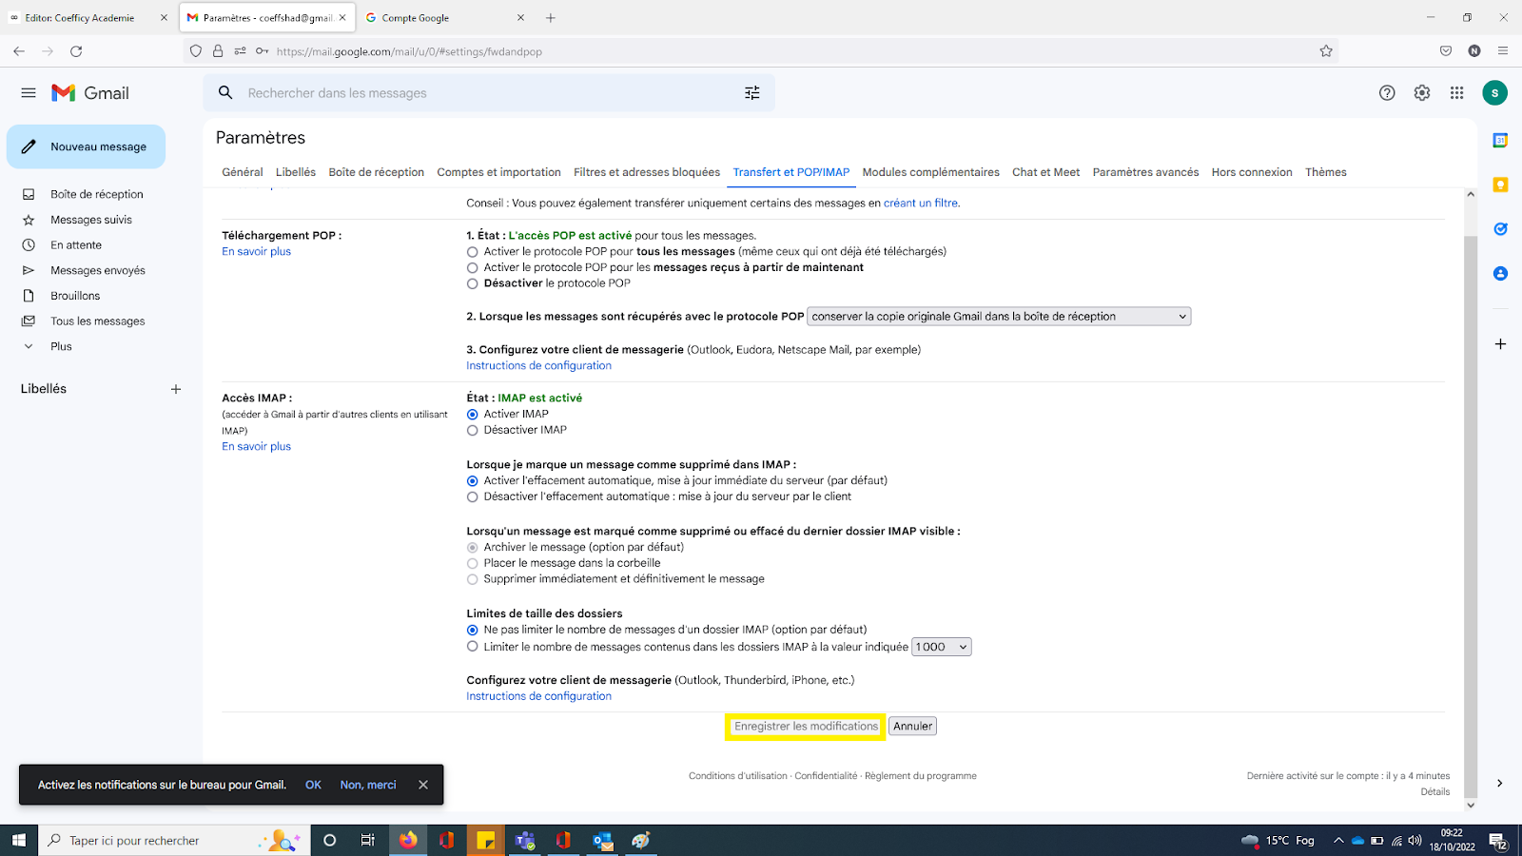1522x856 pixels.
Task: Show Gmail search options filter icon
Action: [x=752, y=92]
